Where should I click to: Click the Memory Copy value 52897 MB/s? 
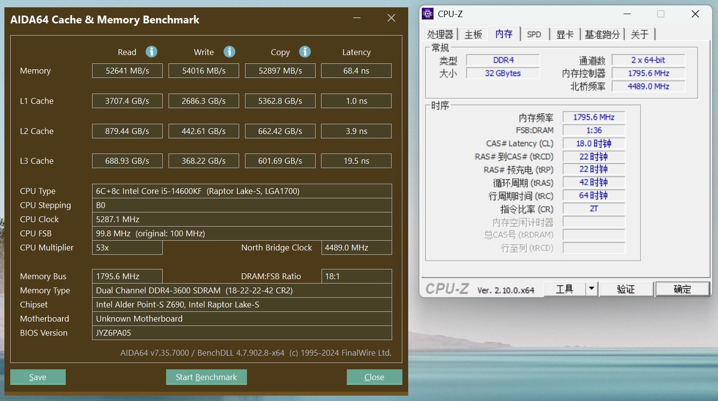click(x=280, y=71)
